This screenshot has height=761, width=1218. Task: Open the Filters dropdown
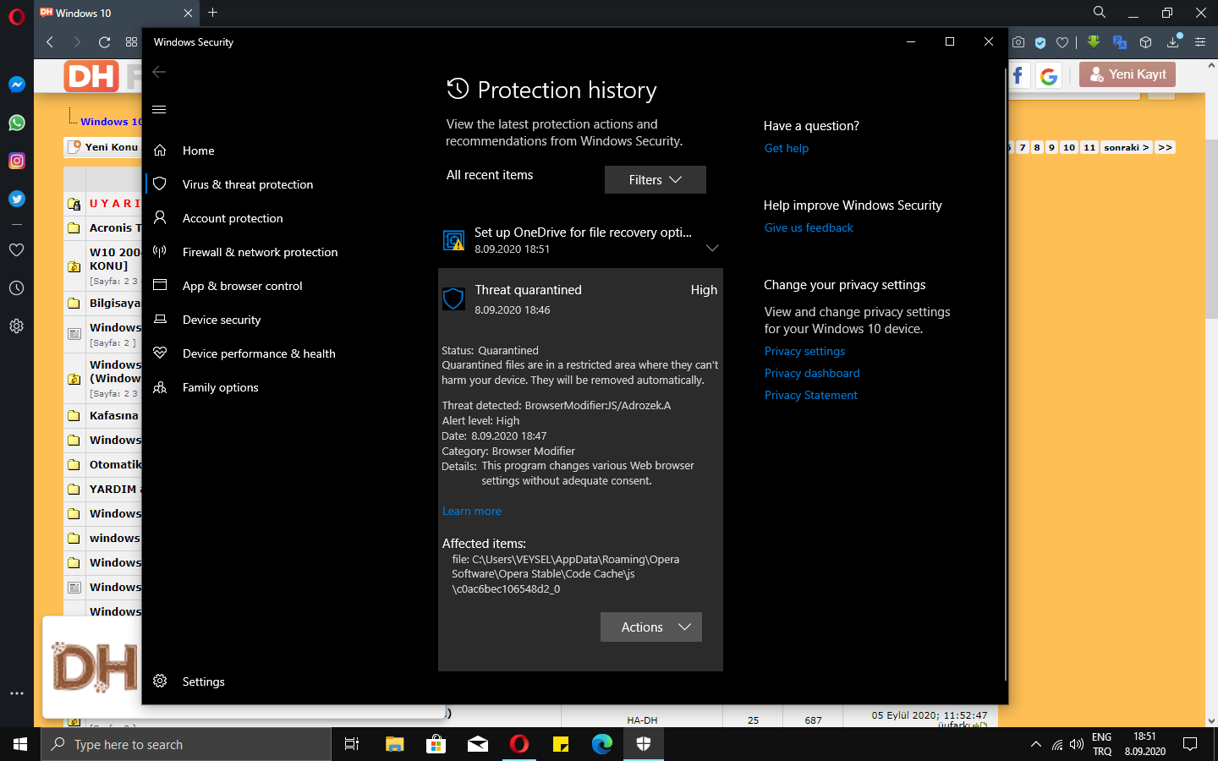(656, 179)
